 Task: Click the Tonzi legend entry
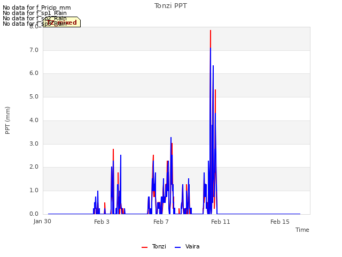coord(154,246)
